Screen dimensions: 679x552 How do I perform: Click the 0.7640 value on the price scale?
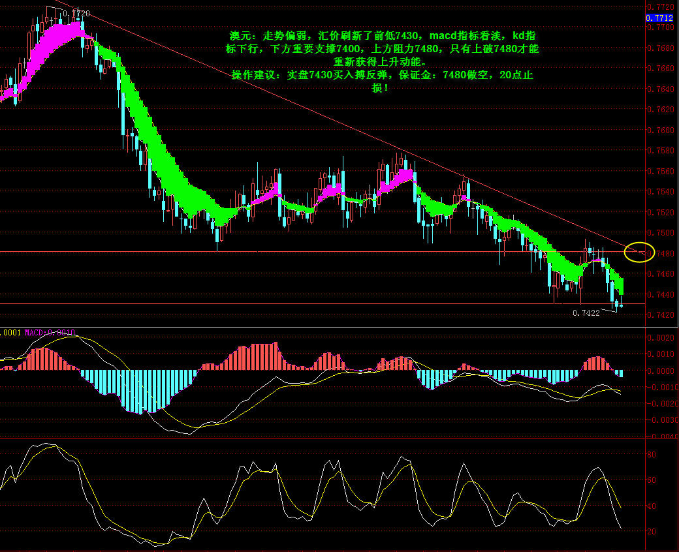[x=660, y=89]
